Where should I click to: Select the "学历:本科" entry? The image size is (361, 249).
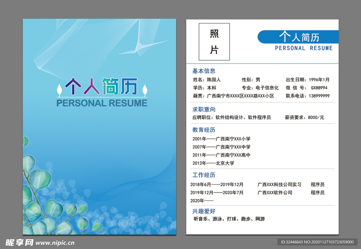tap(204, 88)
